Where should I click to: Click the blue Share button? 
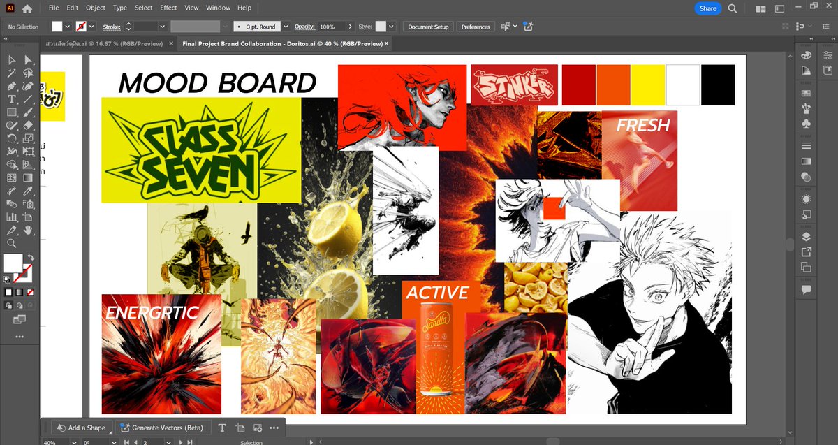(x=708, y=8)
